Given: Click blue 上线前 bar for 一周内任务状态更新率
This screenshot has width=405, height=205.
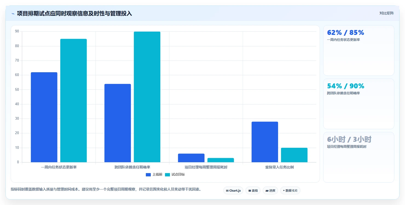Looking at the screenshot, I should click(44, 117).
